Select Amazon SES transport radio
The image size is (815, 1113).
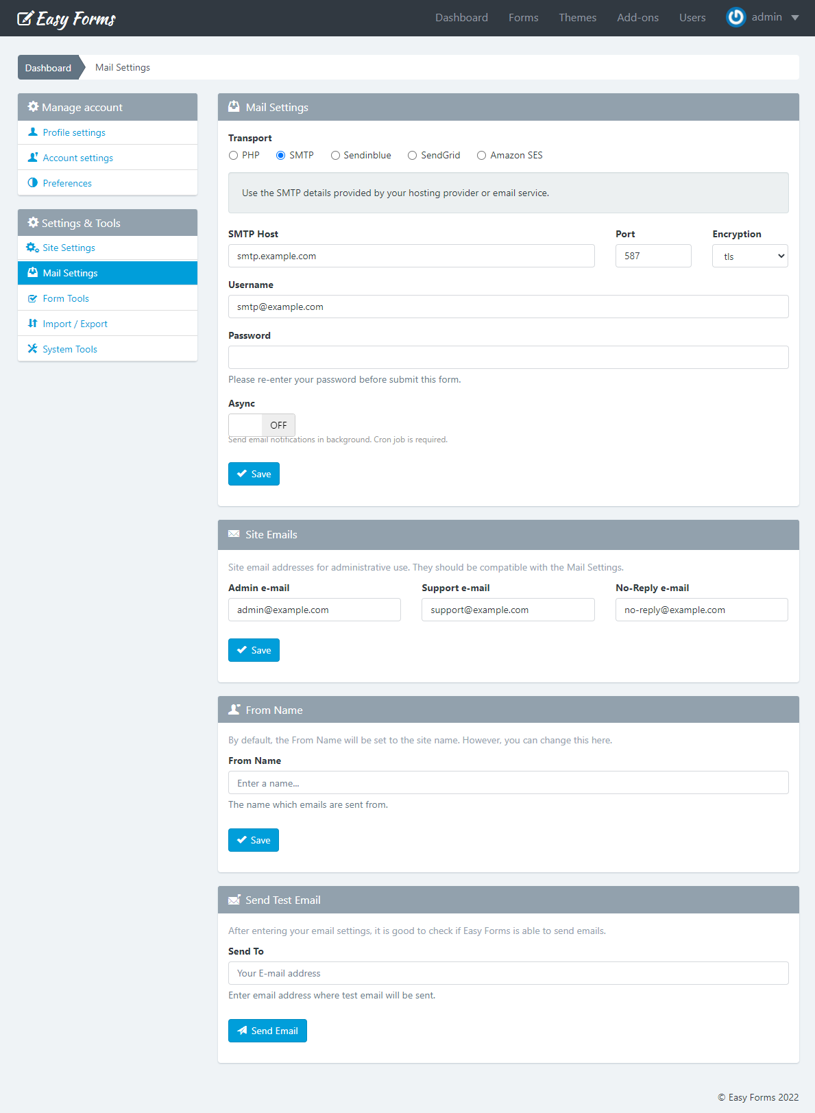(x=481, y=156)
